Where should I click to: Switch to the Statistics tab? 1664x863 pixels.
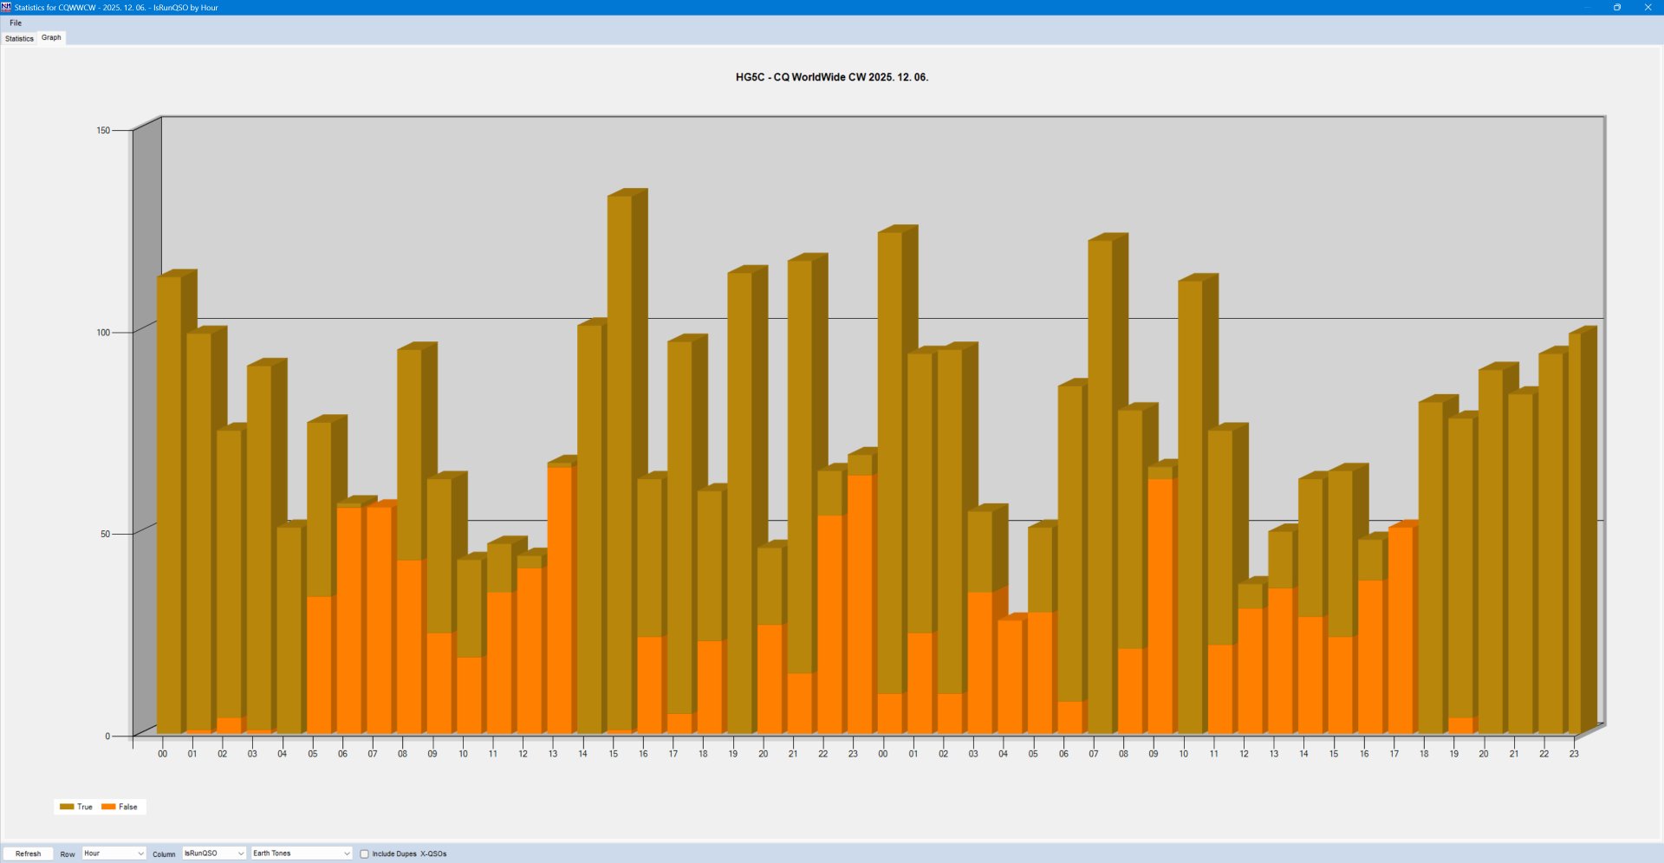point(19,38)
